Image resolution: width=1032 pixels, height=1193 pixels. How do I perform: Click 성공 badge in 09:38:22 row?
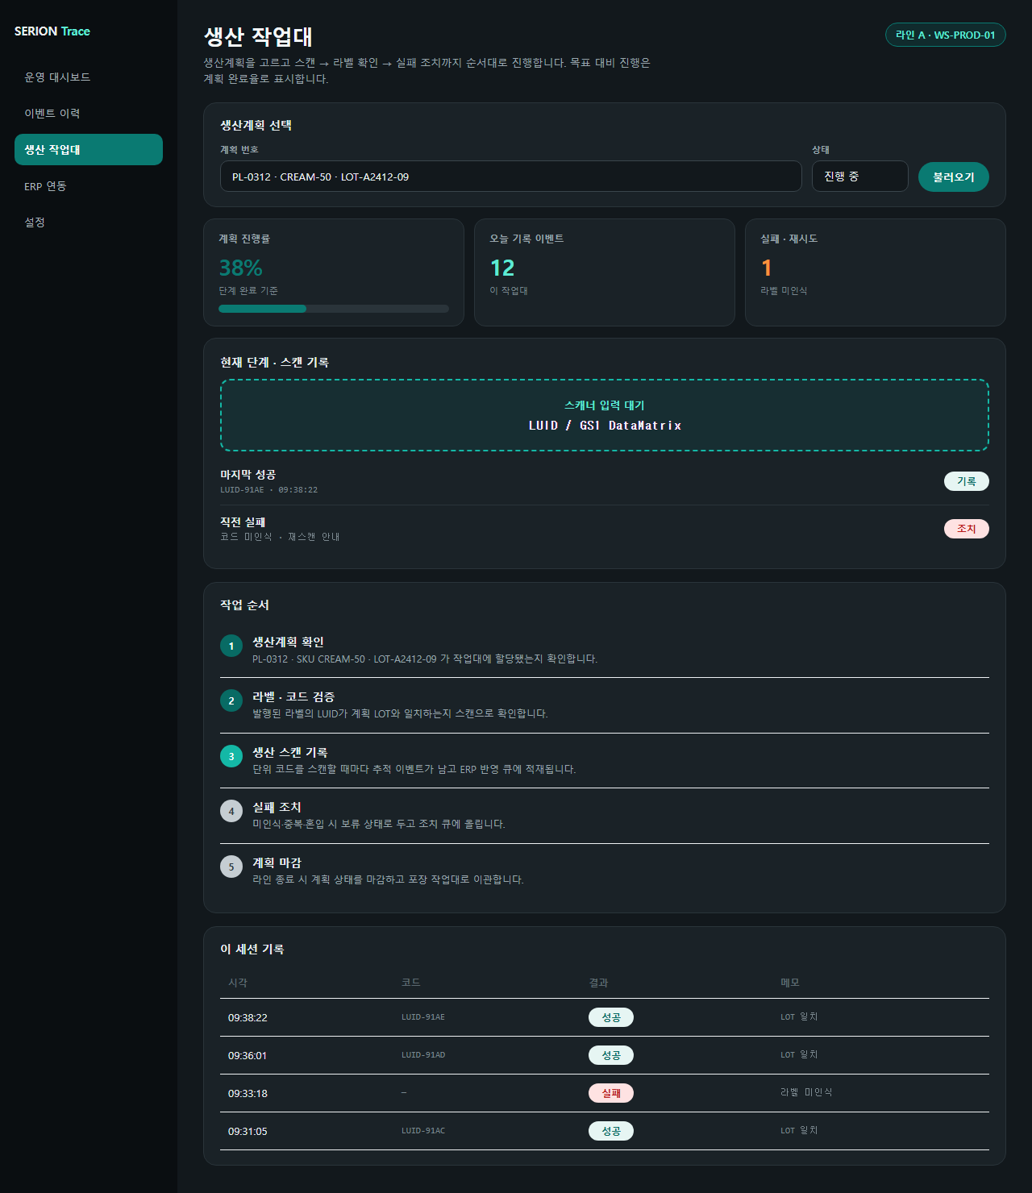pyautogui.click(x=611, y=1017)
